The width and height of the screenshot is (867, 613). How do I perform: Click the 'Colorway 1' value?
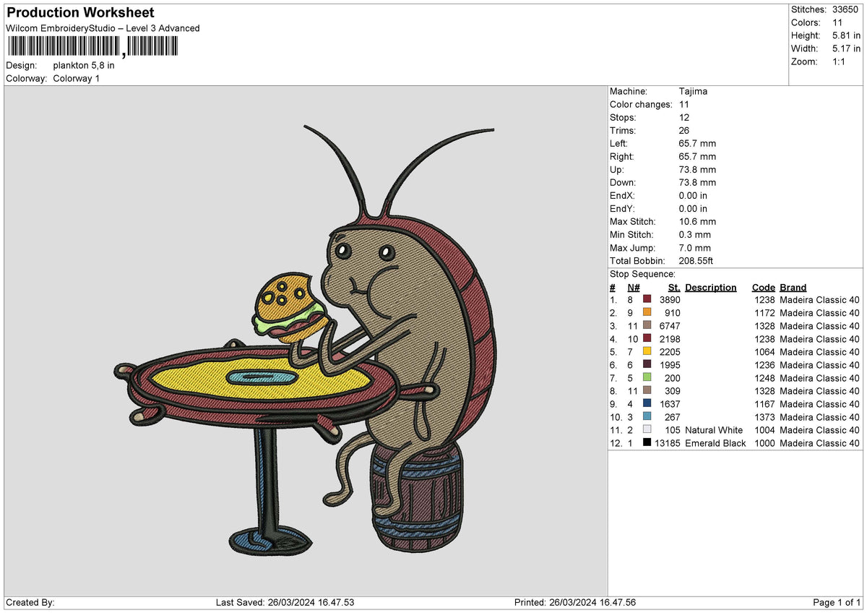[x=77, y=78]
